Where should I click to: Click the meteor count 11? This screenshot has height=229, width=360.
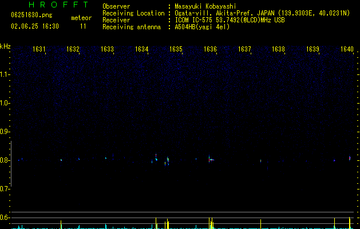[83, 26]
